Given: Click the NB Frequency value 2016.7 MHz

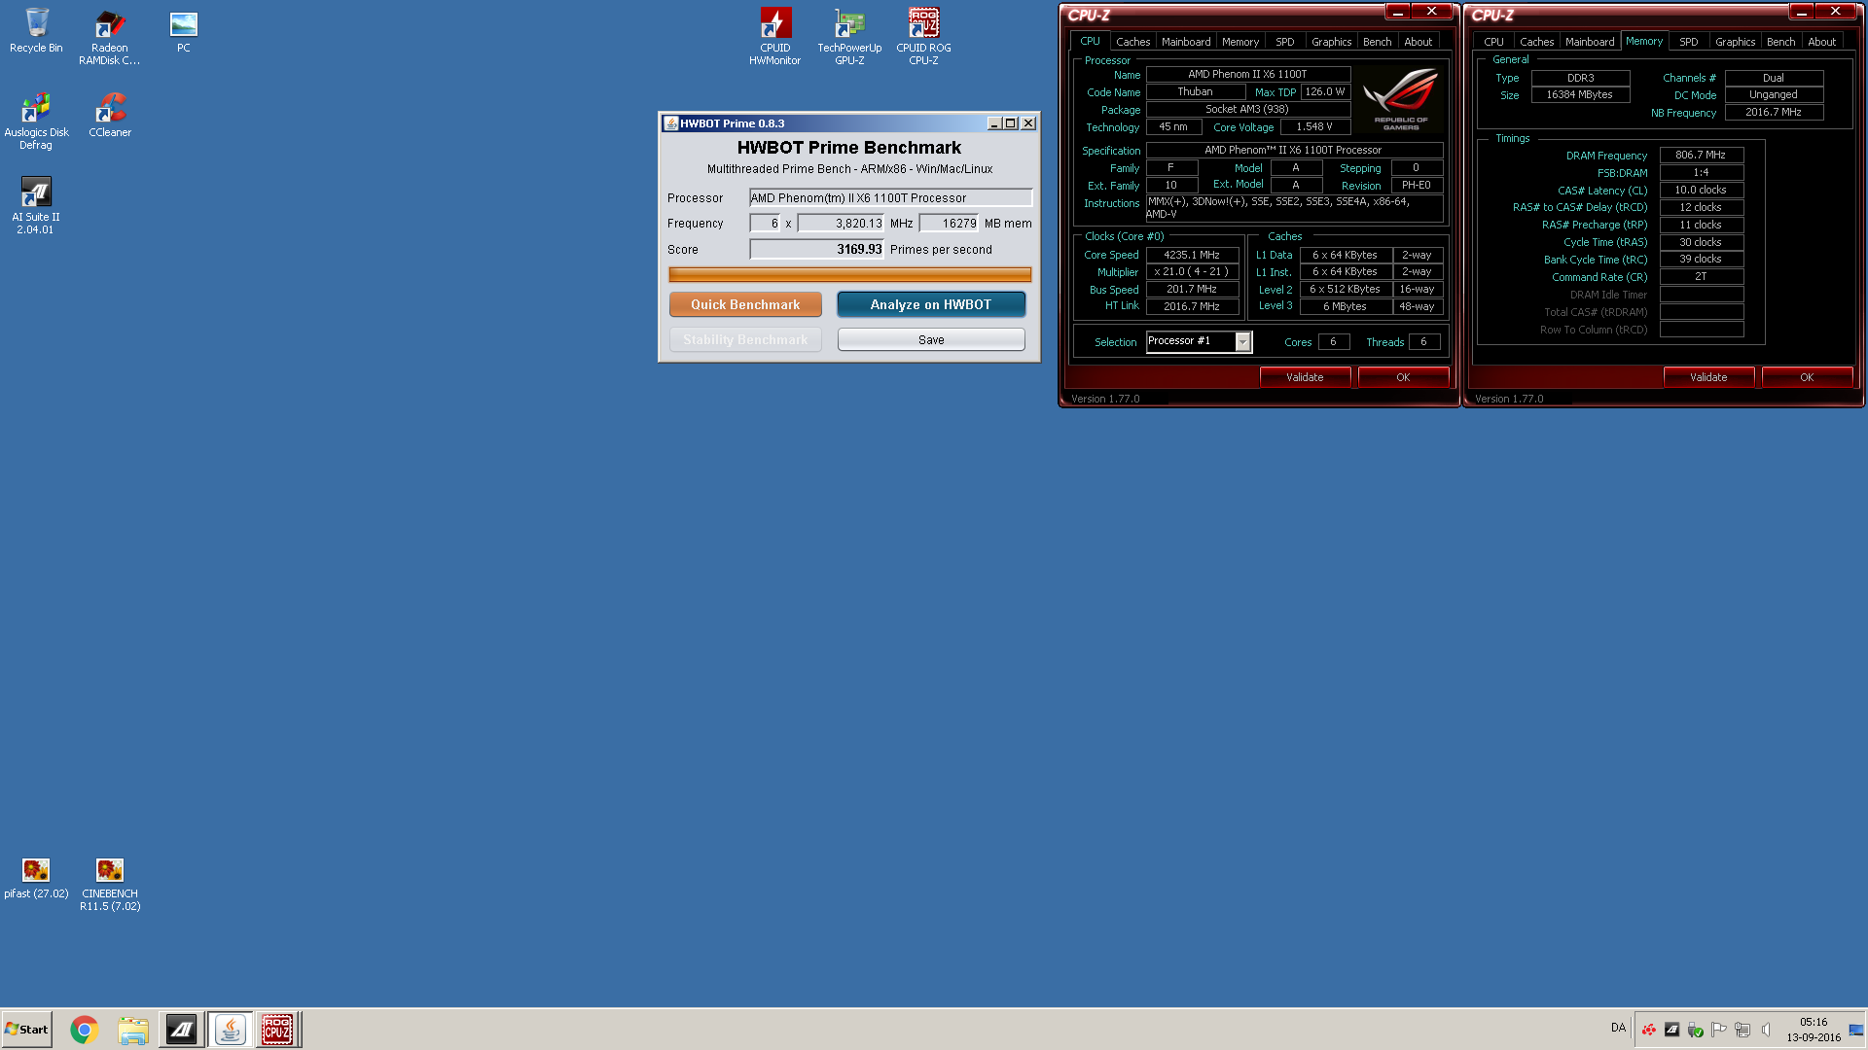Looking at the screenshot, I should click(x=1774, y=112).
